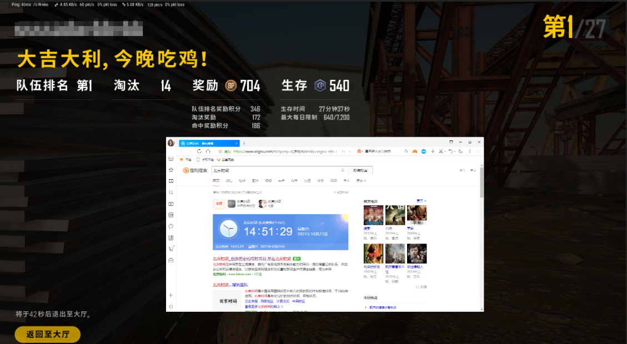
Task: Open the games controller icon in toolbar
Action: coord(415,151)
